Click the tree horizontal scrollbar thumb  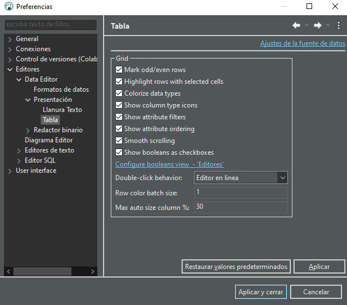pyautogui.click(x=42, y=271)
